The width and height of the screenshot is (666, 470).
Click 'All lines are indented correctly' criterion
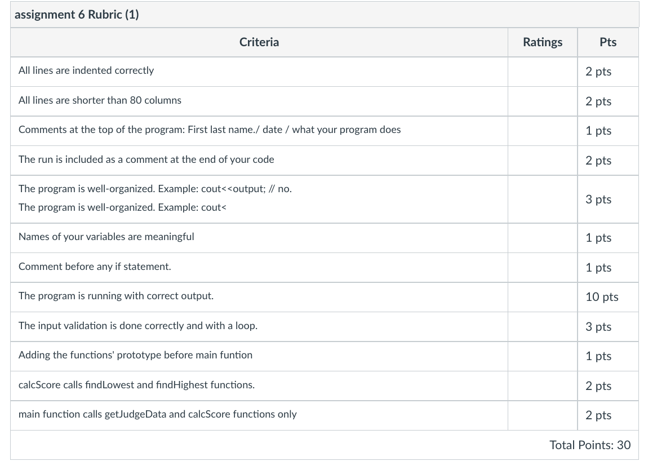click(86, 70)
